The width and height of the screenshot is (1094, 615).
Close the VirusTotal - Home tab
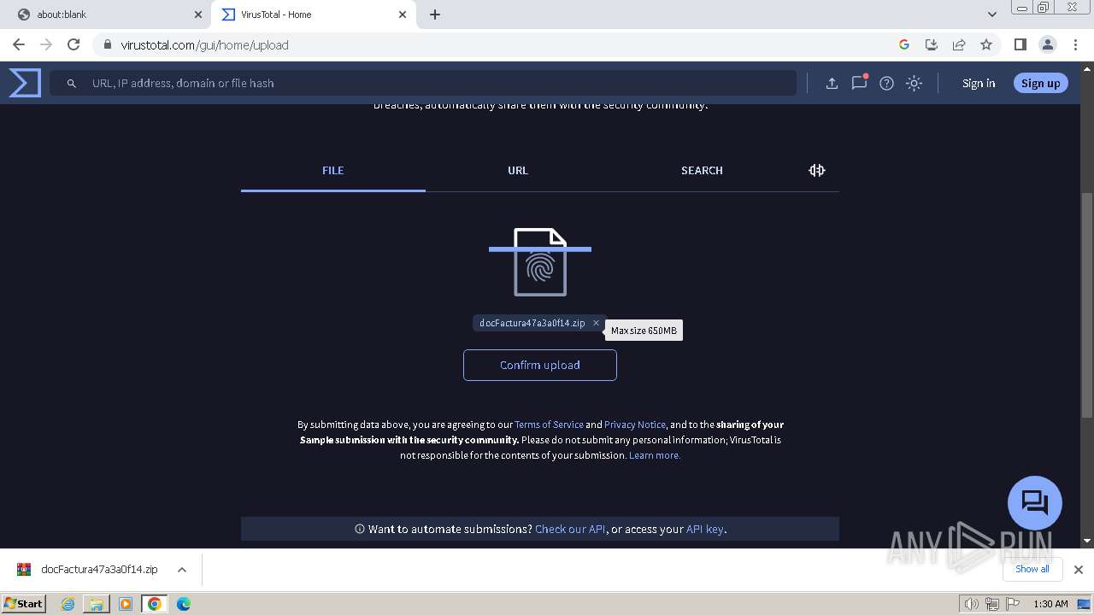pos(403,15)
